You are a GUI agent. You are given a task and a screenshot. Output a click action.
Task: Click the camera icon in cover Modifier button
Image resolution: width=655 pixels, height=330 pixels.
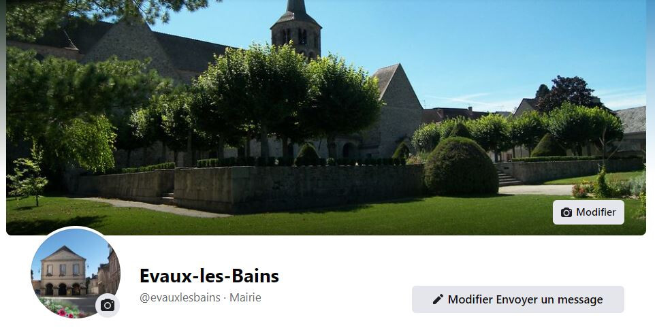coord(566,212)
